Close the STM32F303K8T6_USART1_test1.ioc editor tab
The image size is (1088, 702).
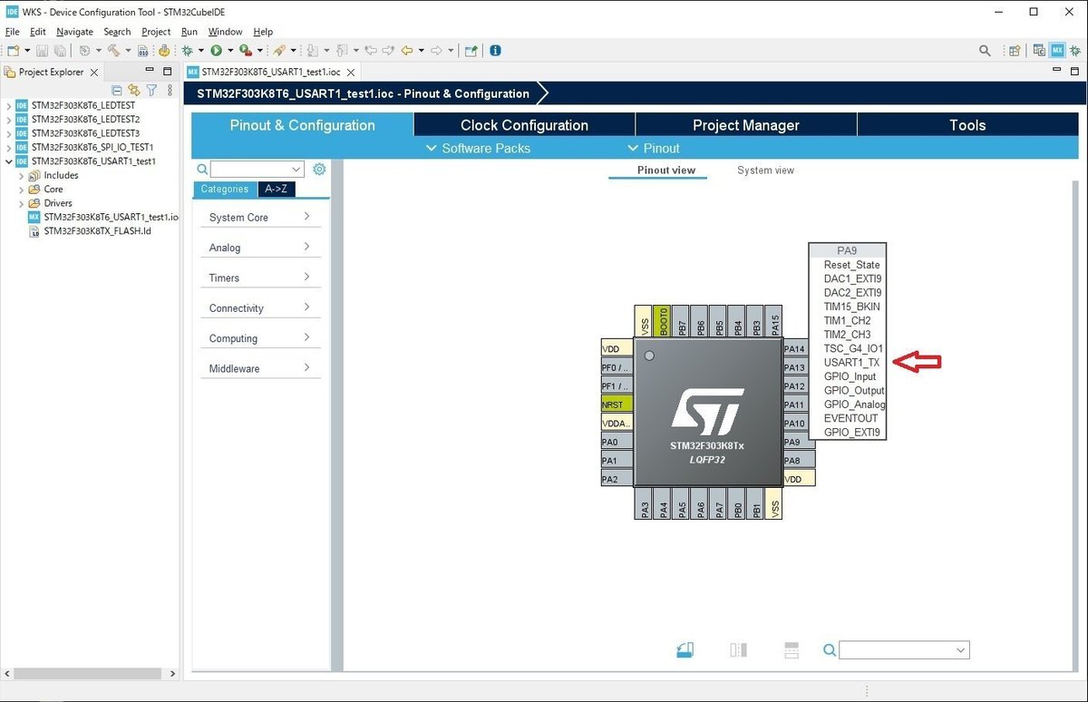349,72
